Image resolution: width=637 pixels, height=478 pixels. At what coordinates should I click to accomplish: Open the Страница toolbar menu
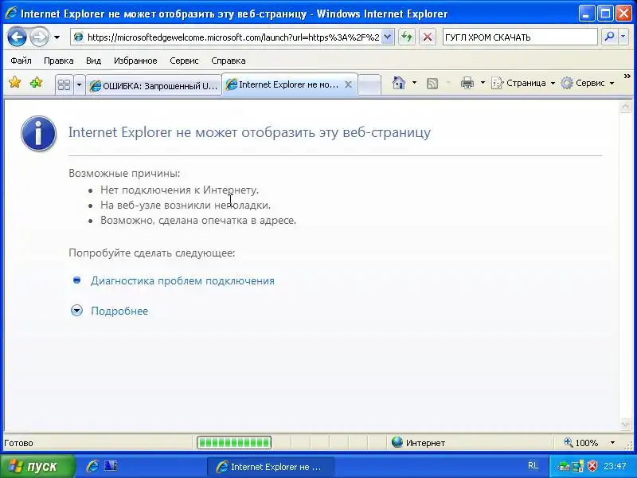coord(523,83)
